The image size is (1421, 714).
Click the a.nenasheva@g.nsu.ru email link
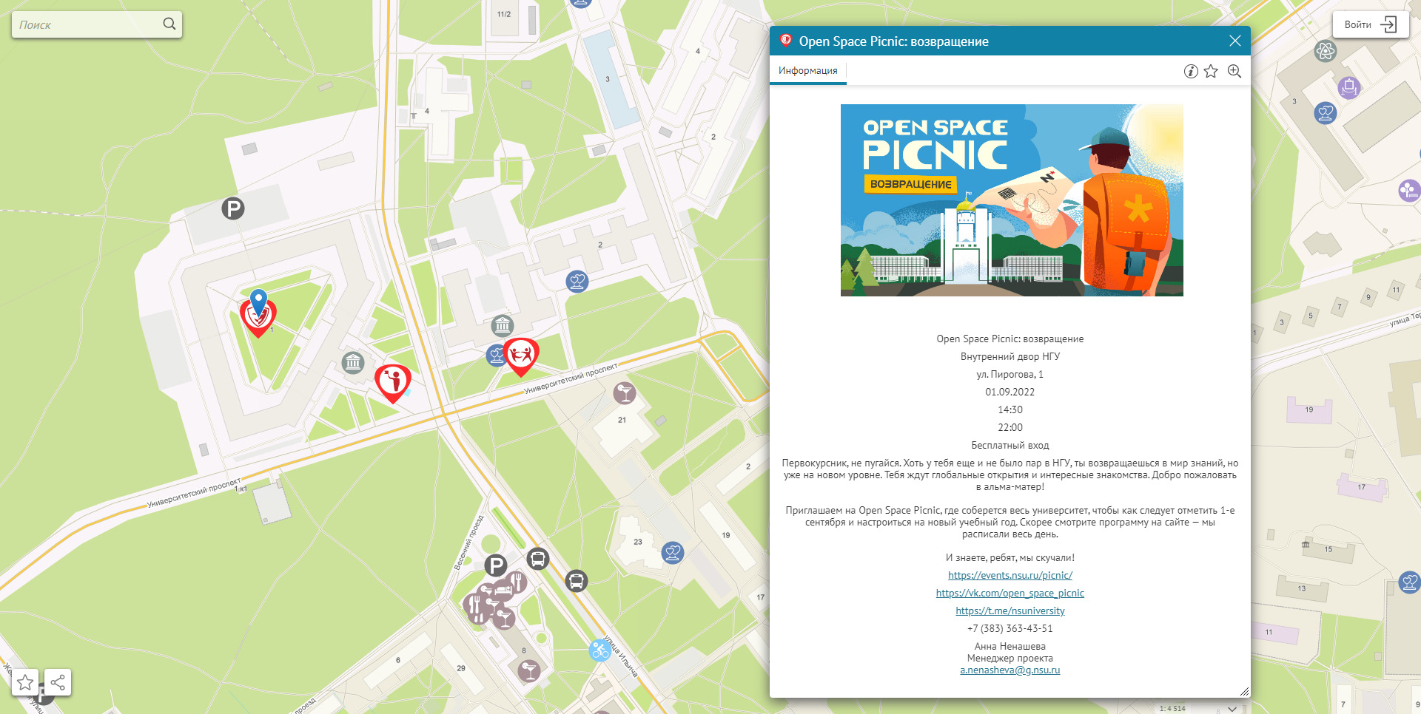tap(1010, 670)
